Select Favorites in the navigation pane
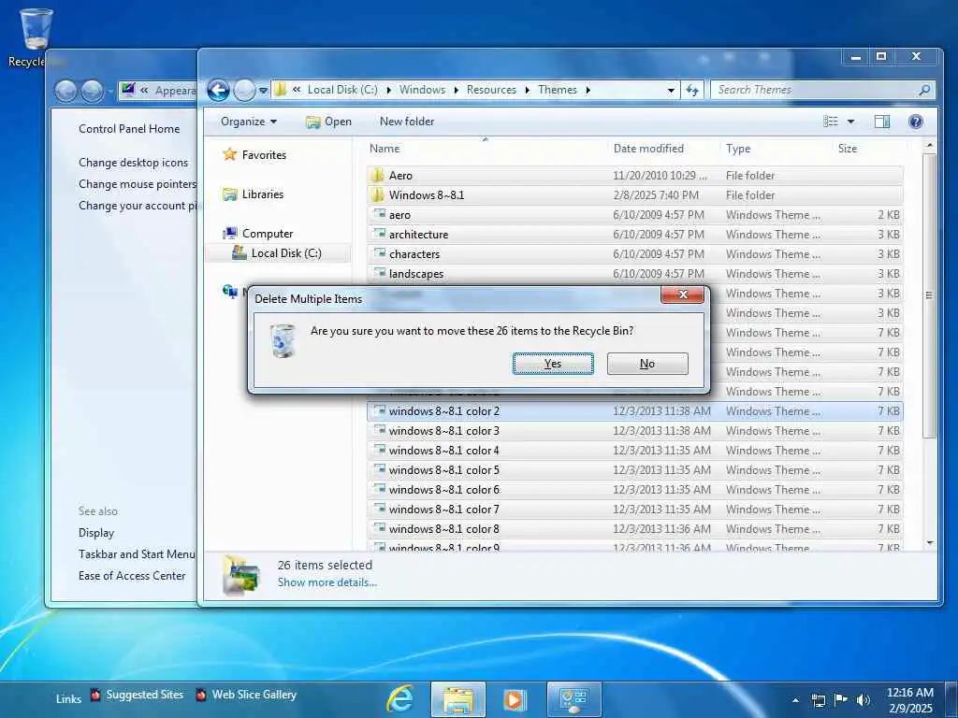The height and width of the screenshot is (718, 958). tap(264, 155)
